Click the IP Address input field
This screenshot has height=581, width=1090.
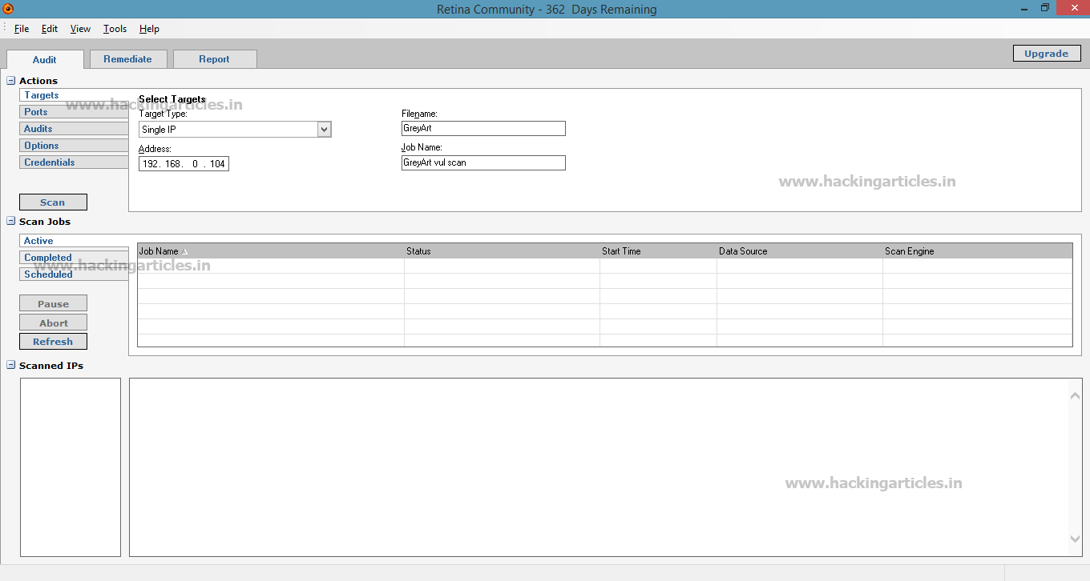coord(184,164)
